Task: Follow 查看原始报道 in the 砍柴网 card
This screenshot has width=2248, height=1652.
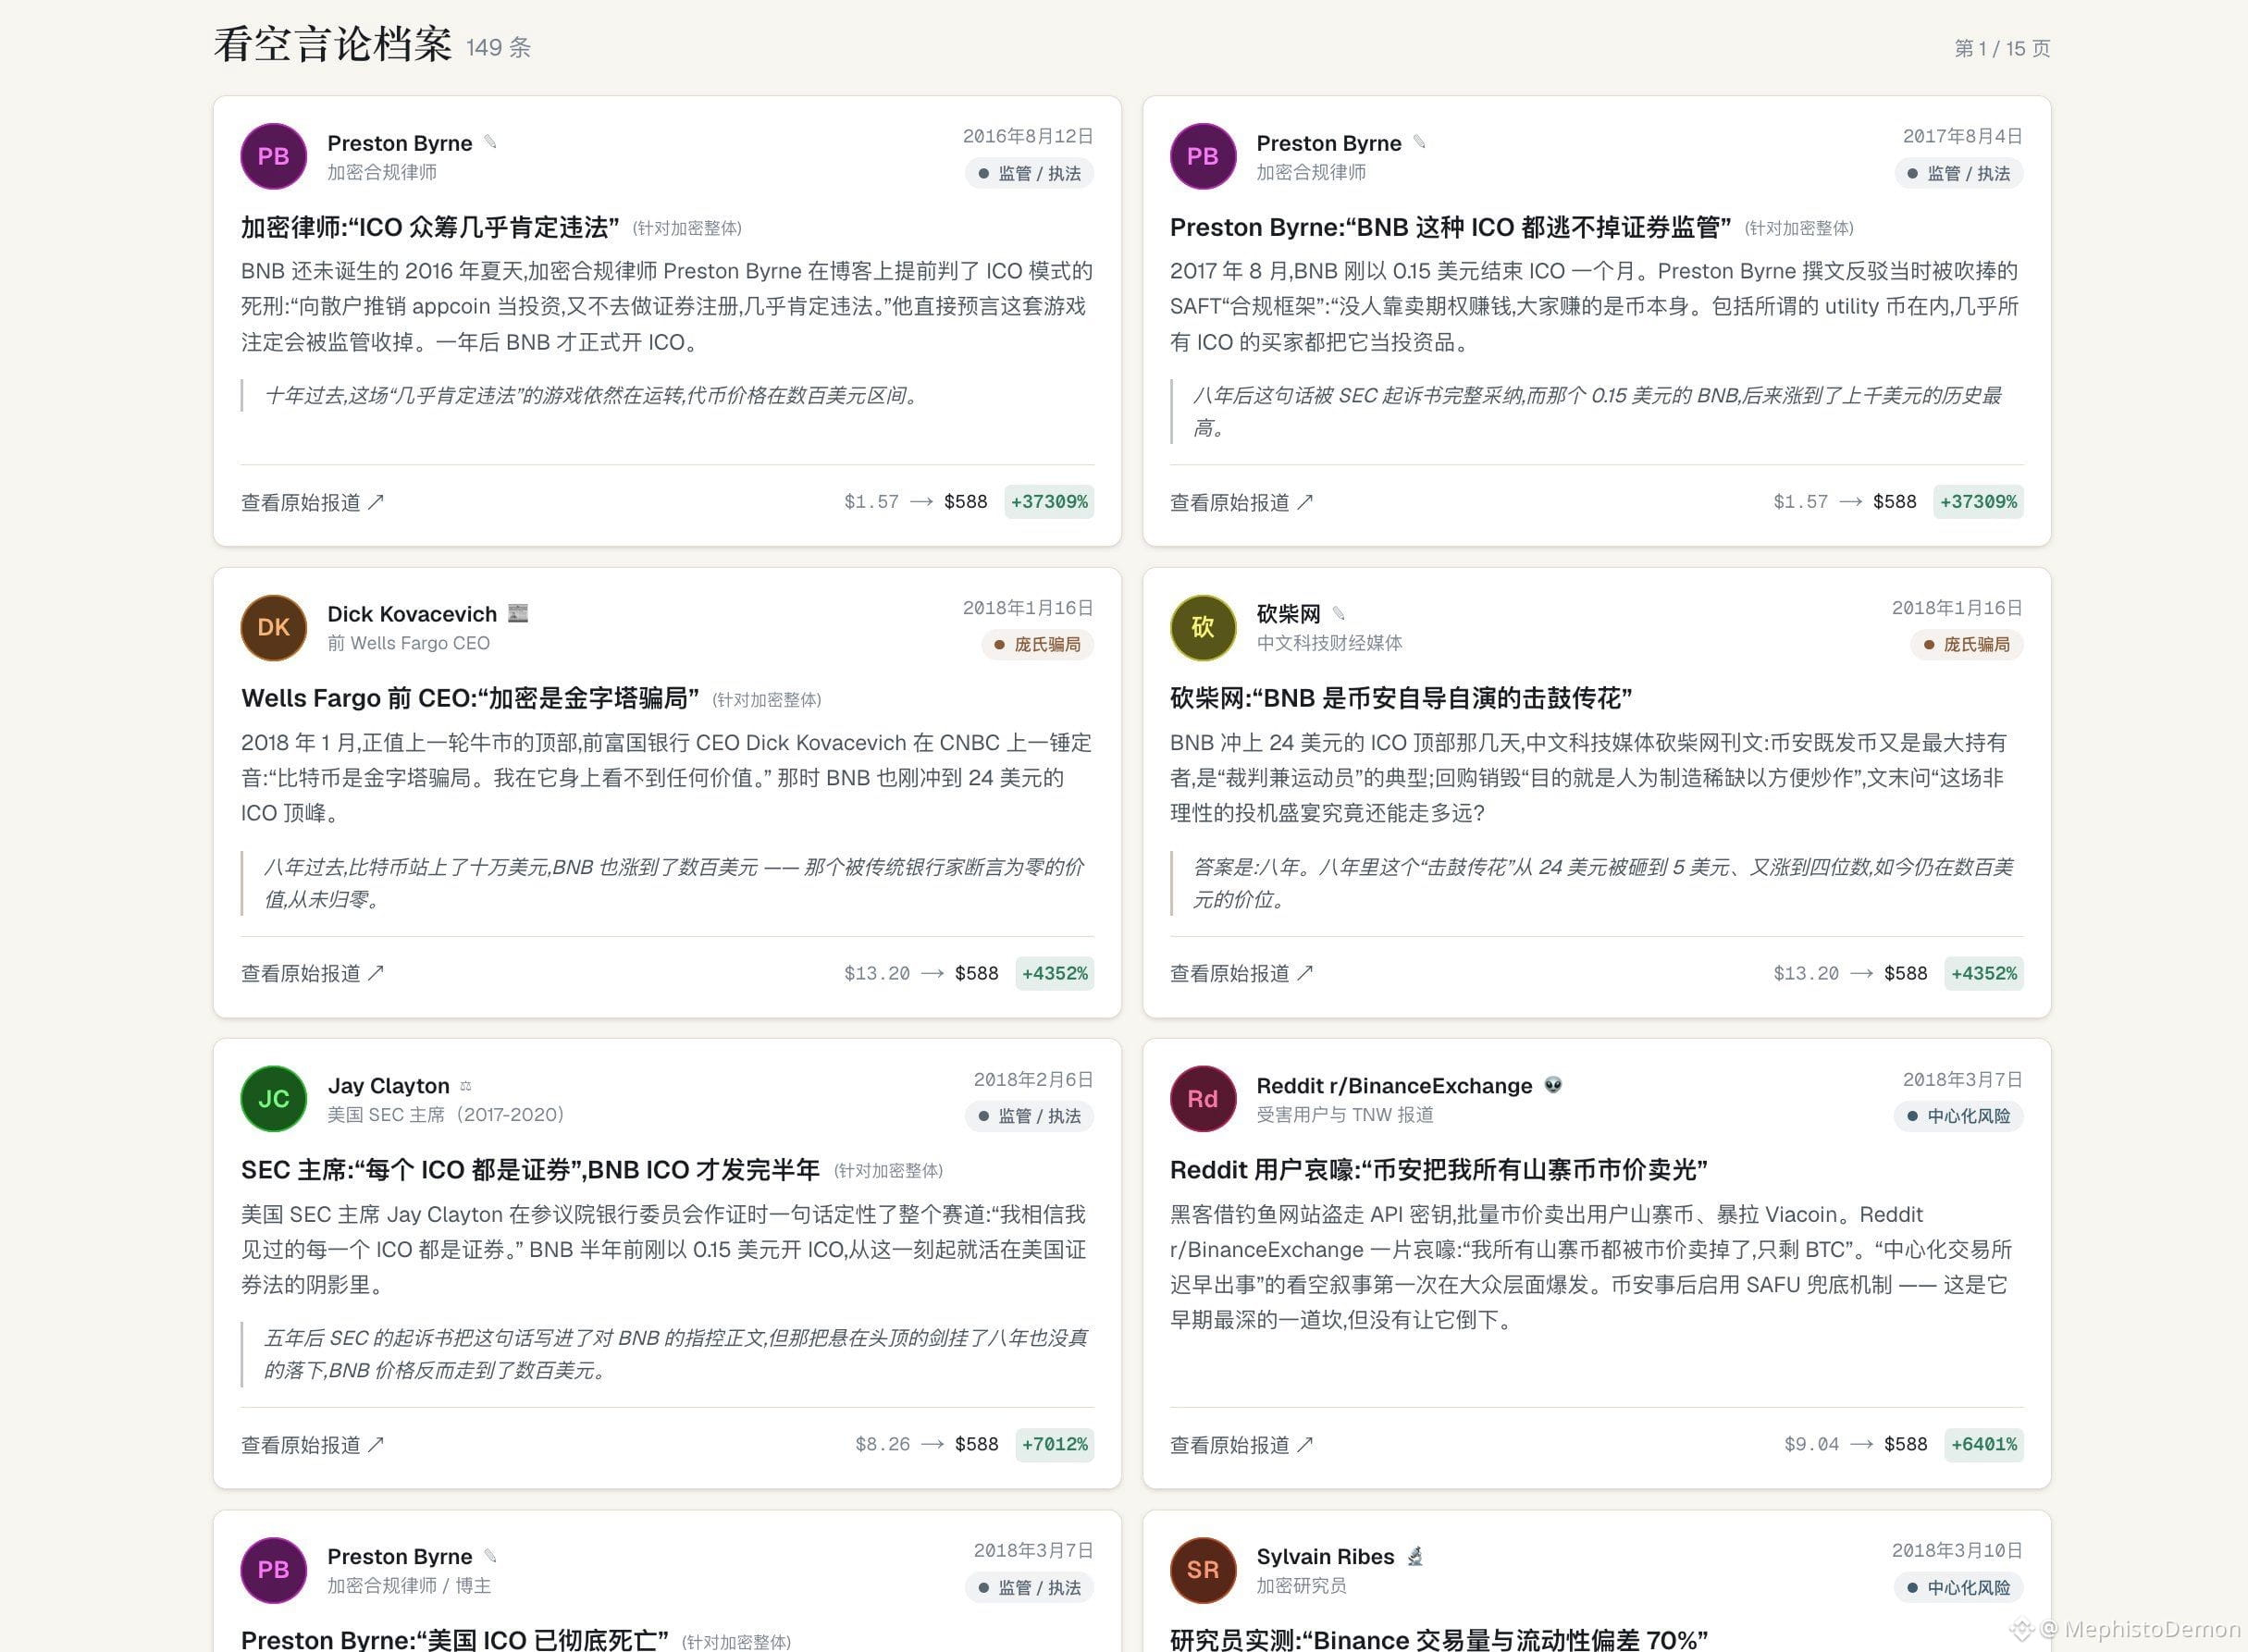Action: (x=1242, y=973)
